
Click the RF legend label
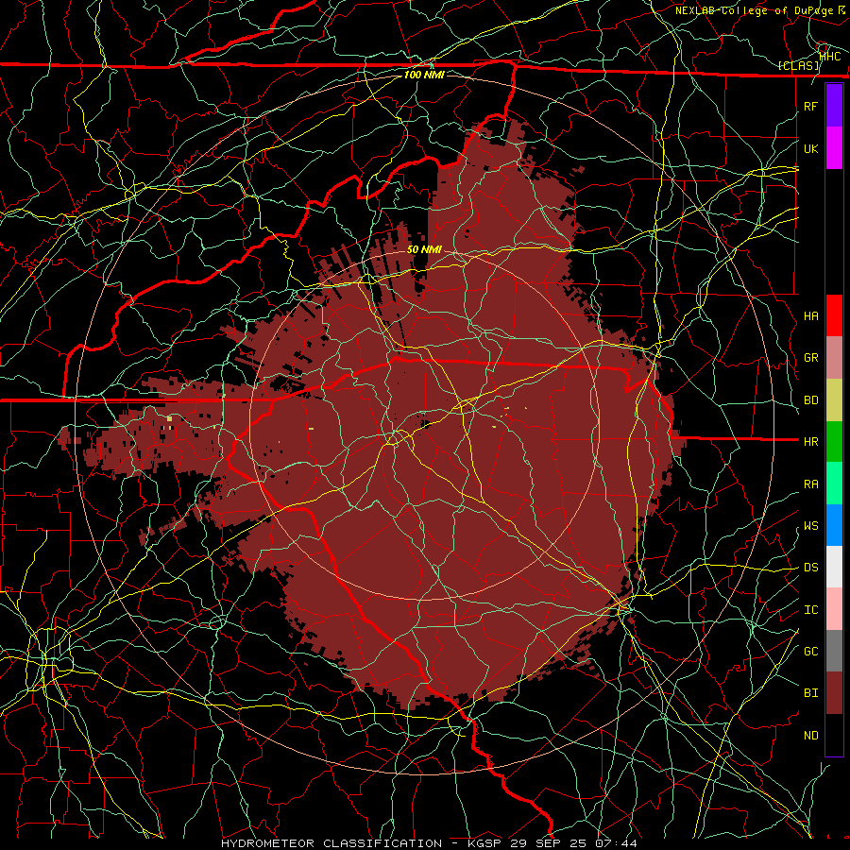click(x=810, y=106)
